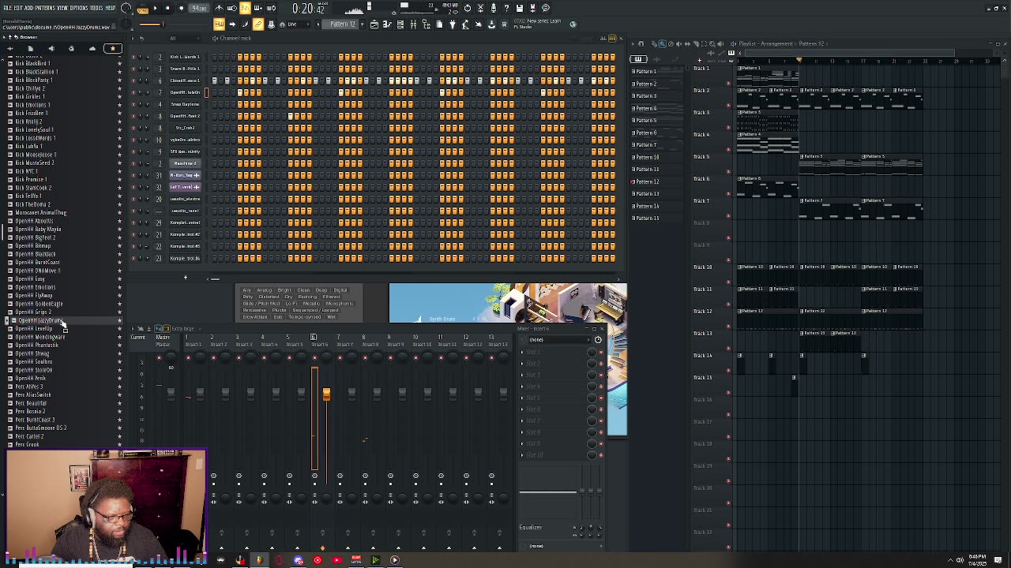This screenshot has width=1011, height=568.
Task: Click the tempo BPM display
Action: click(200, 9)
